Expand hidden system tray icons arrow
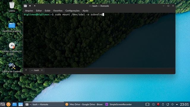This screenshot has height=107, width=190. click(x=177, y=104)
